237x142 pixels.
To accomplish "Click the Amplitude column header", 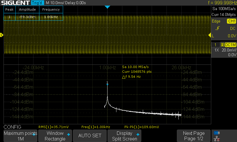I will pyautogui.click(x=27, y=9).
